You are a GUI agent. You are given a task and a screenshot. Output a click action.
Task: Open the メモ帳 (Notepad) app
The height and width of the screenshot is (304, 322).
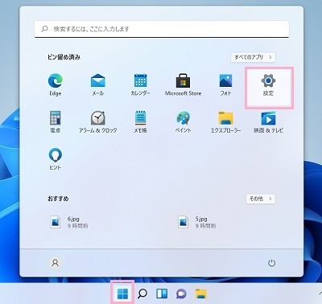coord(140,121)
